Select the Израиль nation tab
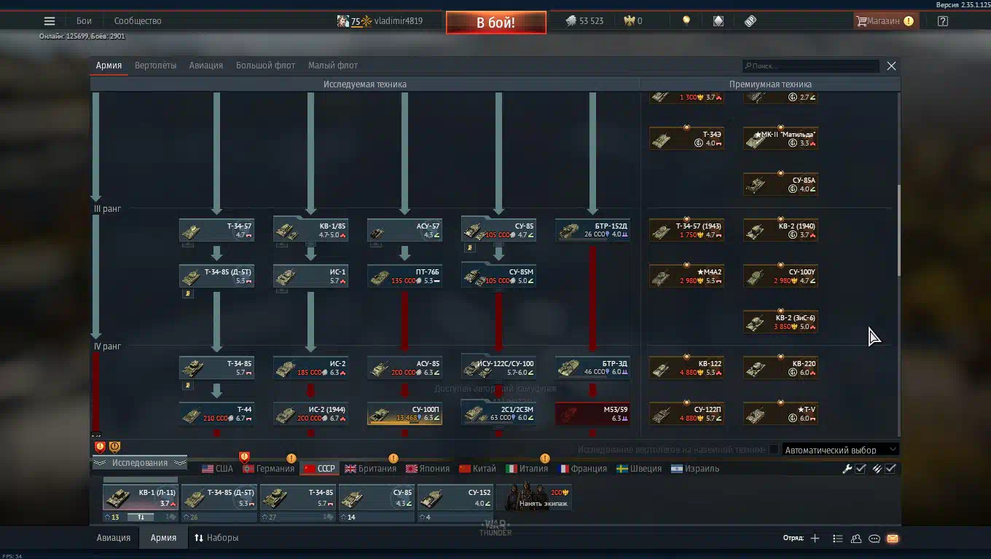 (695, 469)
